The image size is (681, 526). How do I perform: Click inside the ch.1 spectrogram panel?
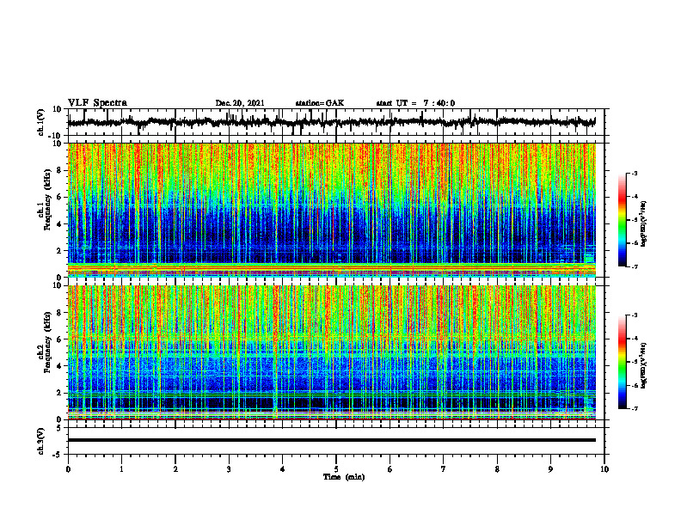coord(331,210)
